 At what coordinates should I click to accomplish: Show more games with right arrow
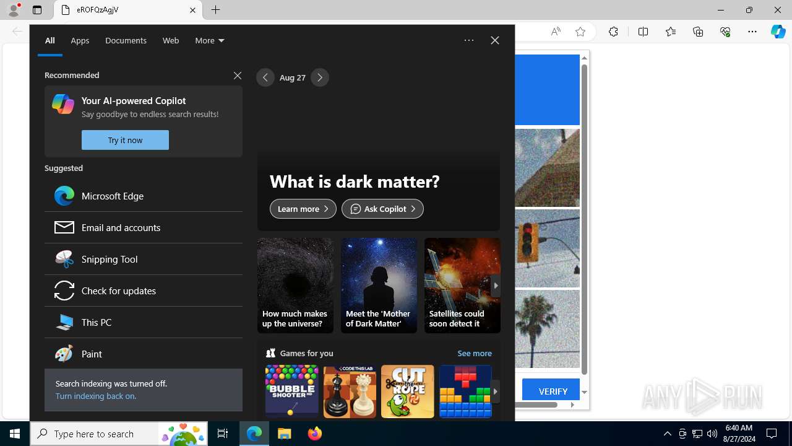495,391
